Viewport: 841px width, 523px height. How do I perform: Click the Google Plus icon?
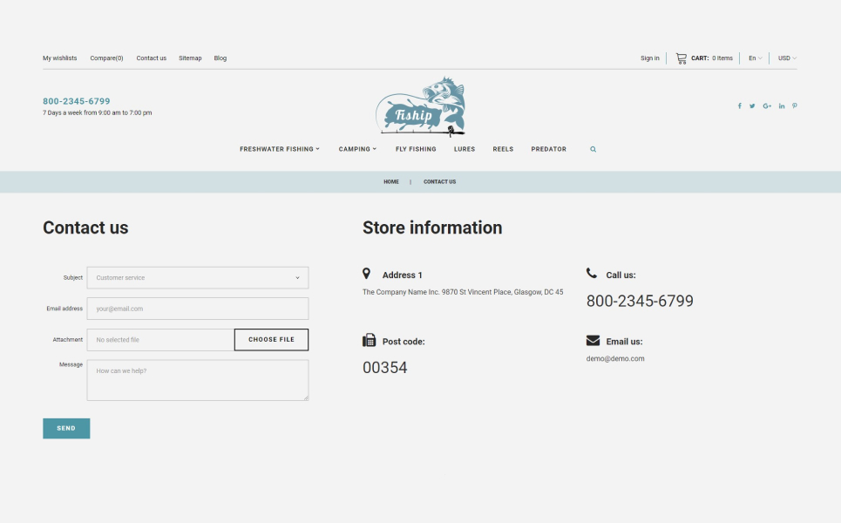pyautogui.click(x=767, y=106)
